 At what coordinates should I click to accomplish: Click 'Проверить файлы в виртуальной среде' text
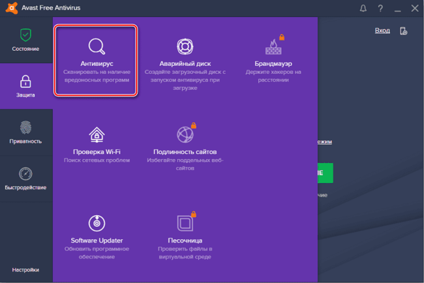click(185, 253)
